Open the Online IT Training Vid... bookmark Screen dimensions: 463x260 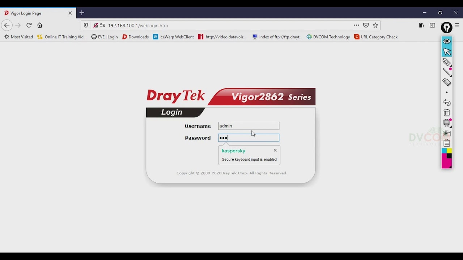62,37
